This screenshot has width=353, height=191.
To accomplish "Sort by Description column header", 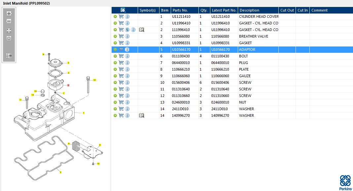I will (258, 10).
